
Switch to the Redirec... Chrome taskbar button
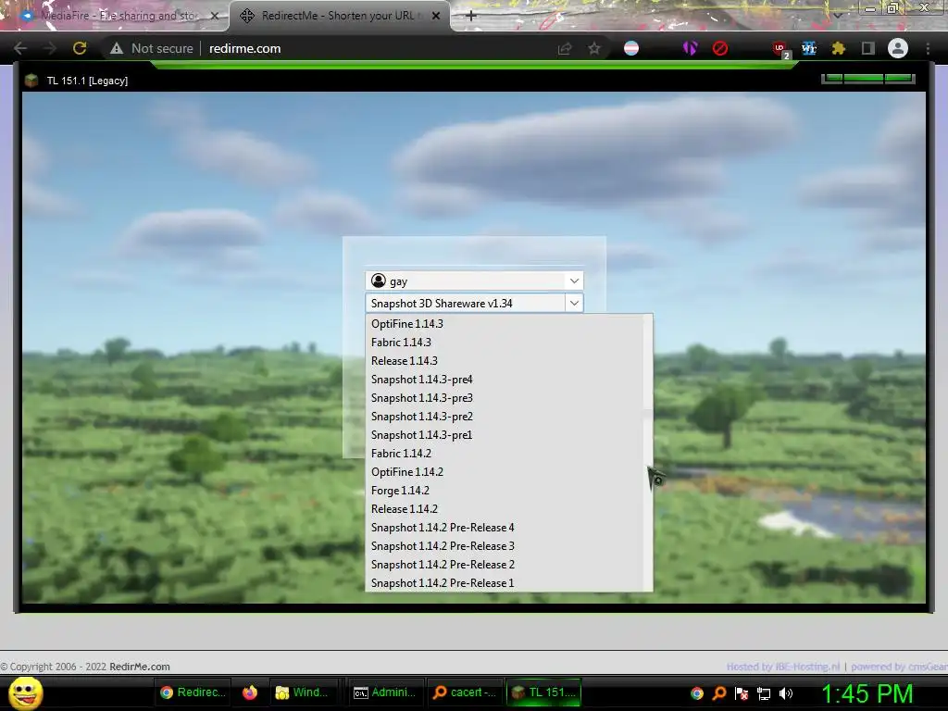click(x=193, y=692)
